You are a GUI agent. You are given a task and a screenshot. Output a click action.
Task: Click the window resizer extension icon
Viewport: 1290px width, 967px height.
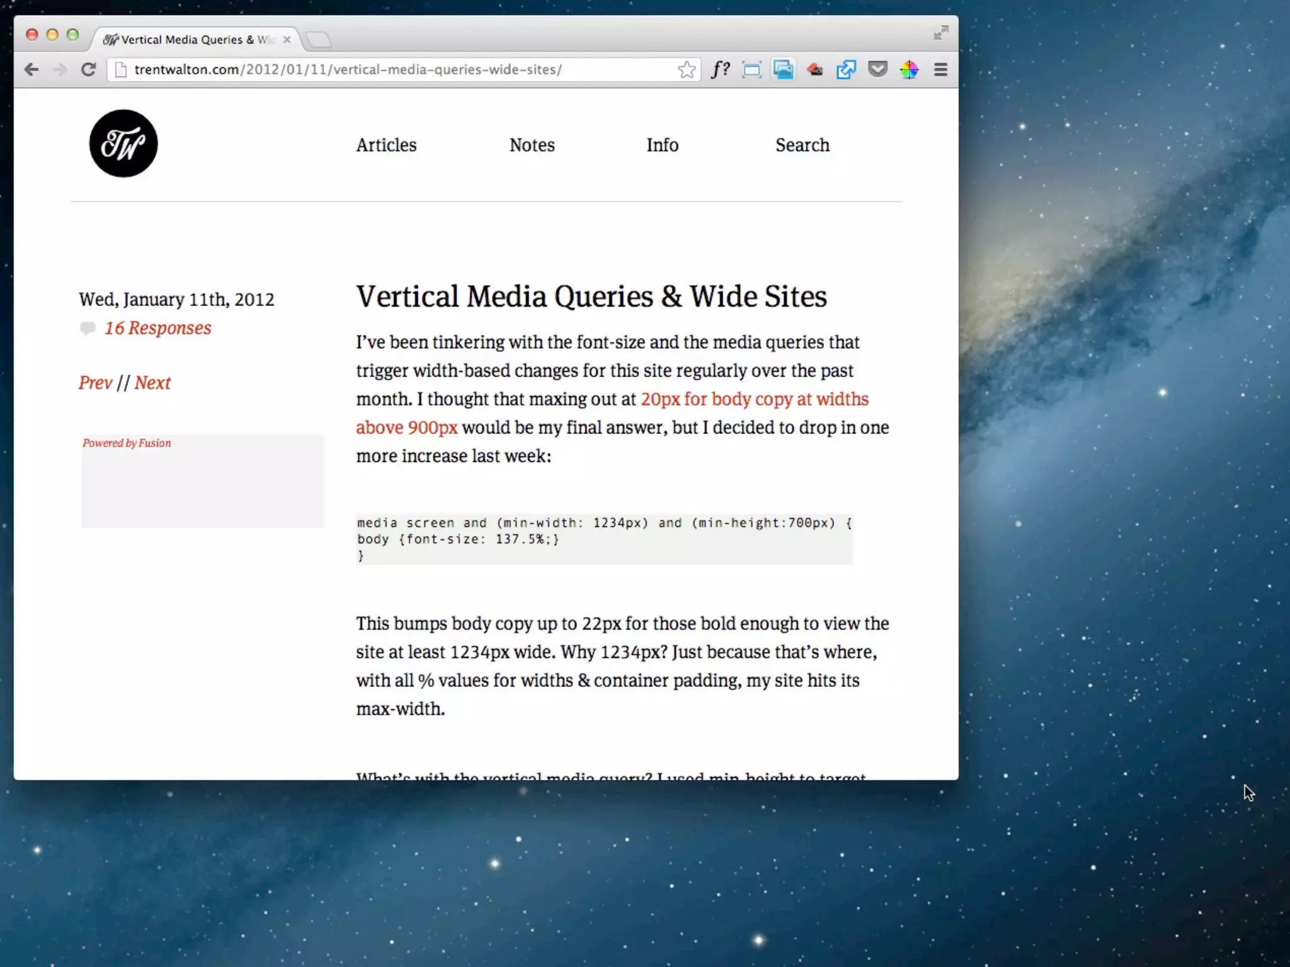tap(751, 69)
